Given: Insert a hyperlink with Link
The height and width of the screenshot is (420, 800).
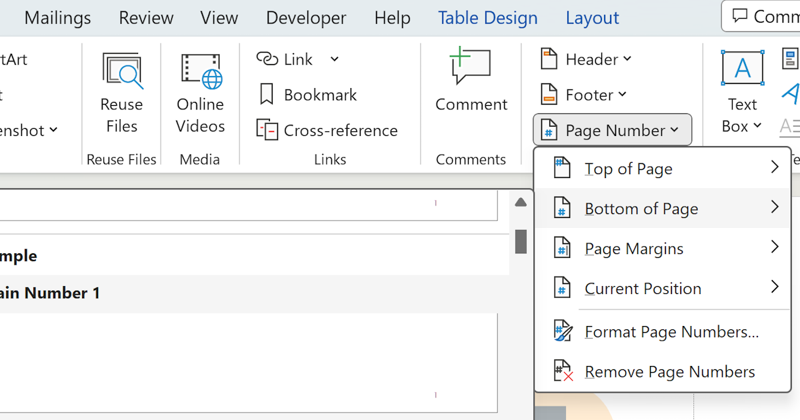Looking at the screenshot, I should pos(284,59).
